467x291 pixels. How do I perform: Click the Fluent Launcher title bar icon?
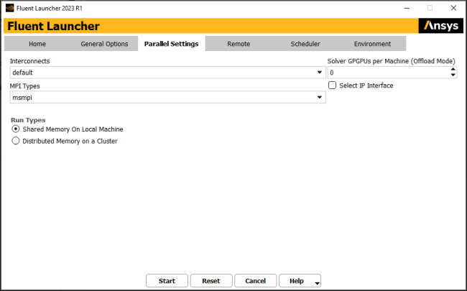(10, 8)
